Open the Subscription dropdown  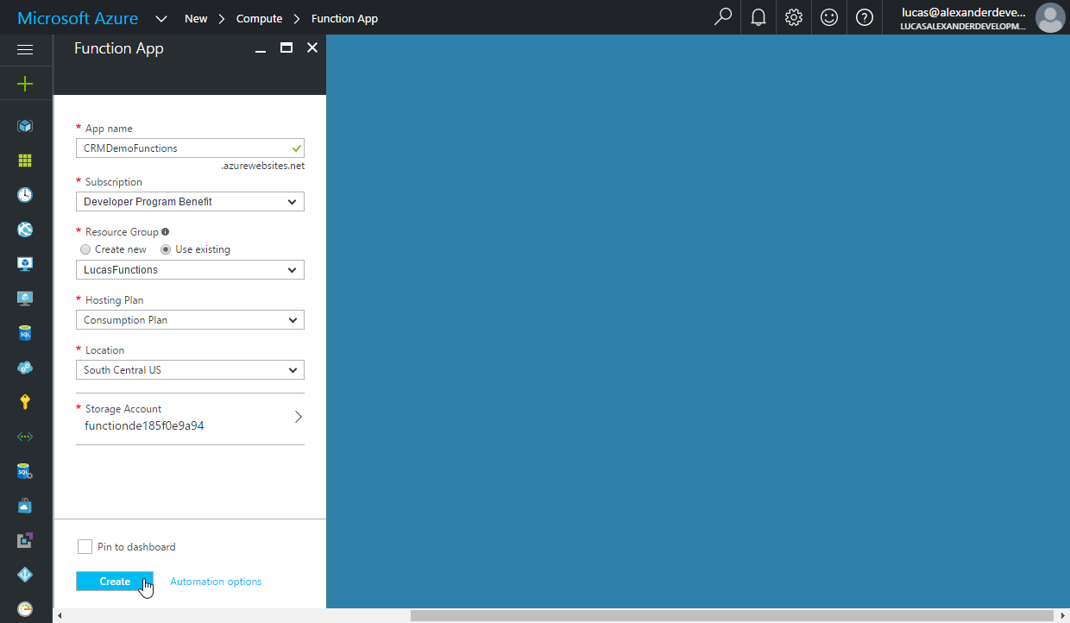(x=190, y=202)
